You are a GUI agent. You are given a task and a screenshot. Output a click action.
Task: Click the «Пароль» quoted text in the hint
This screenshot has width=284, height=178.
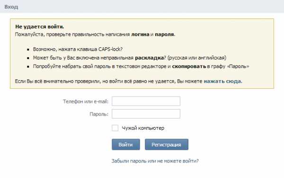(x=238, y=66)
